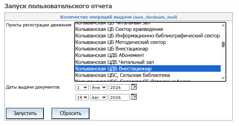Open calendar picker for the start date

[x=134, y=87]
